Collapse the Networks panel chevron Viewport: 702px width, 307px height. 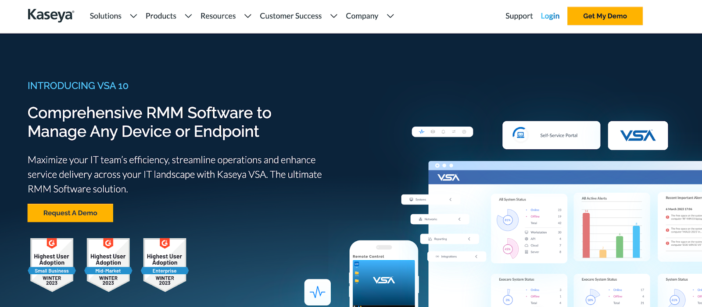tap(459, 219)
